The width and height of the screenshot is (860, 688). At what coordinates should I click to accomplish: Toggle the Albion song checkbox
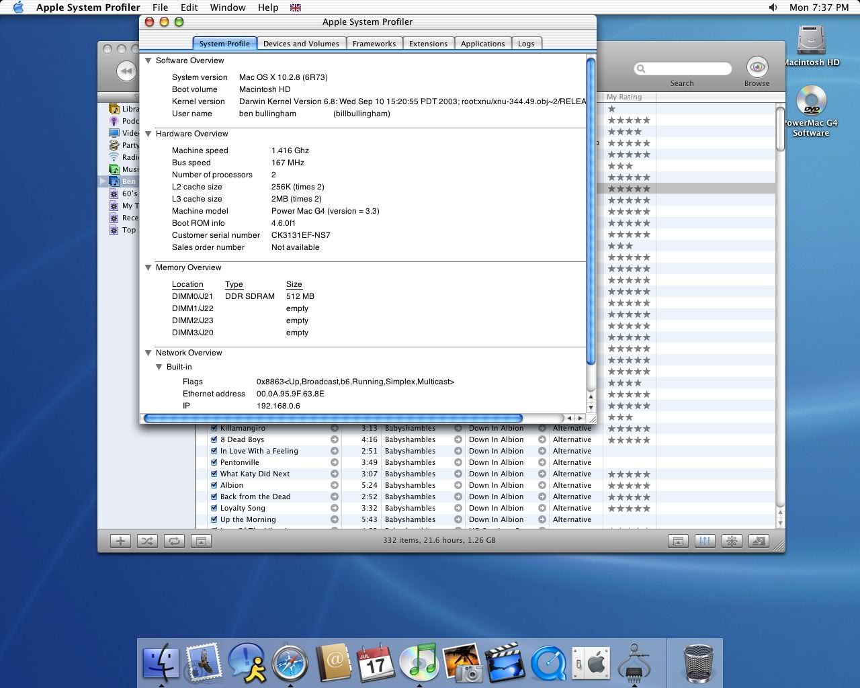[214, 485]
